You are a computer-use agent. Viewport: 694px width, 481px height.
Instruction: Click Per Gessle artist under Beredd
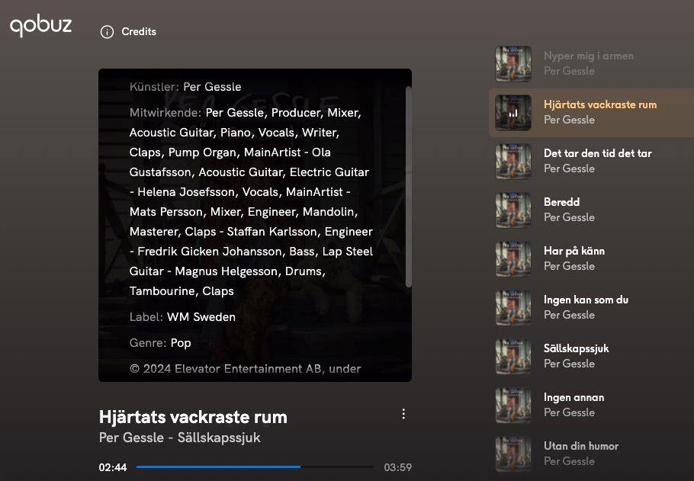pyautogui.click(x=569, y=217)
